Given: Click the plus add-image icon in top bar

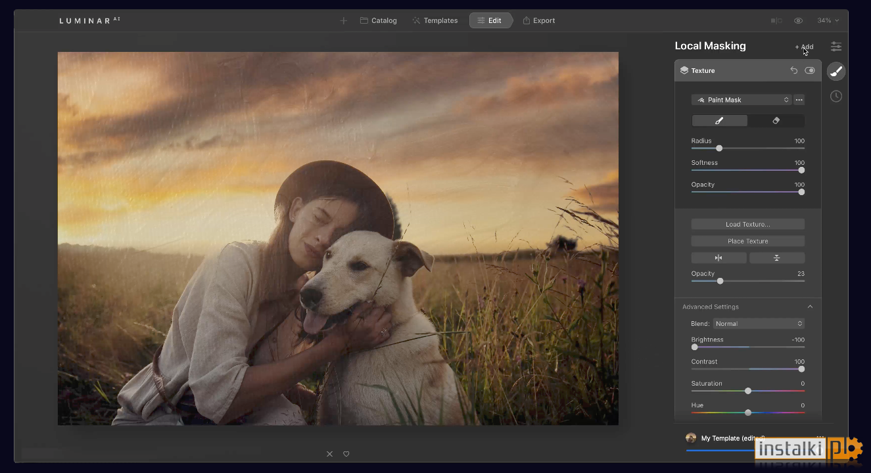Looking at the screenshot, I should (343, 20).
